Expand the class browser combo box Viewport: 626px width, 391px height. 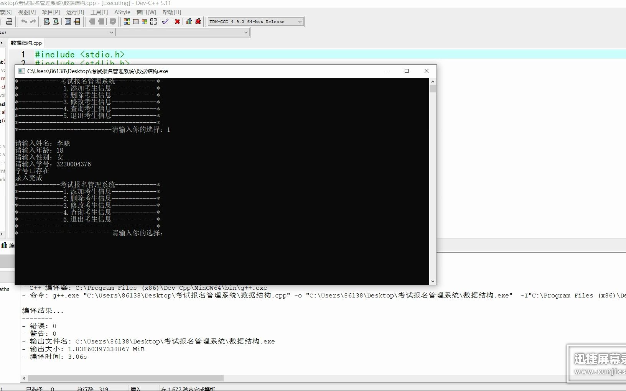click(111, 33)
